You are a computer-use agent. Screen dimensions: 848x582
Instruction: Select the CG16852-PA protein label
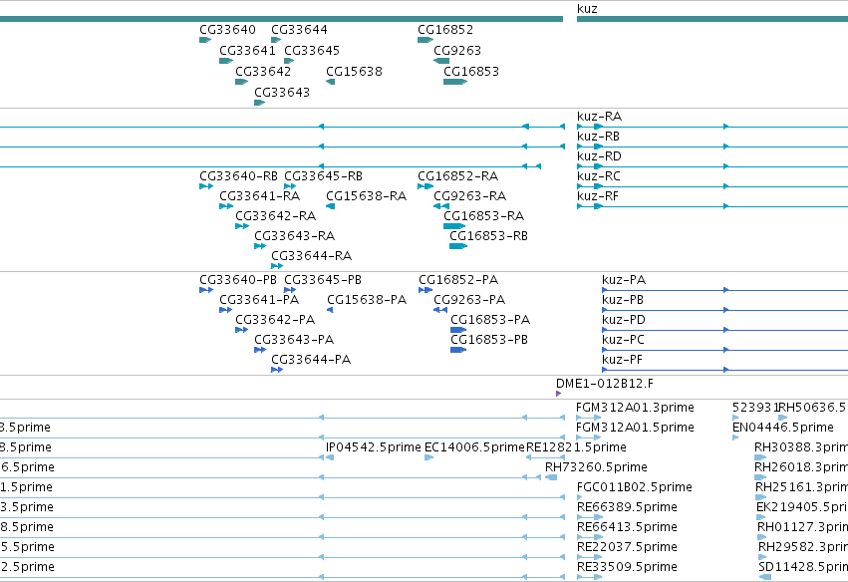(x=458, y=280)
